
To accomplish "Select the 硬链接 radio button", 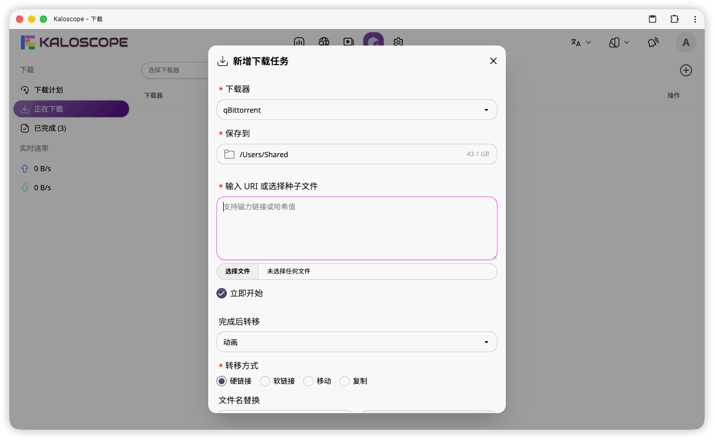I will click(222, 381).
